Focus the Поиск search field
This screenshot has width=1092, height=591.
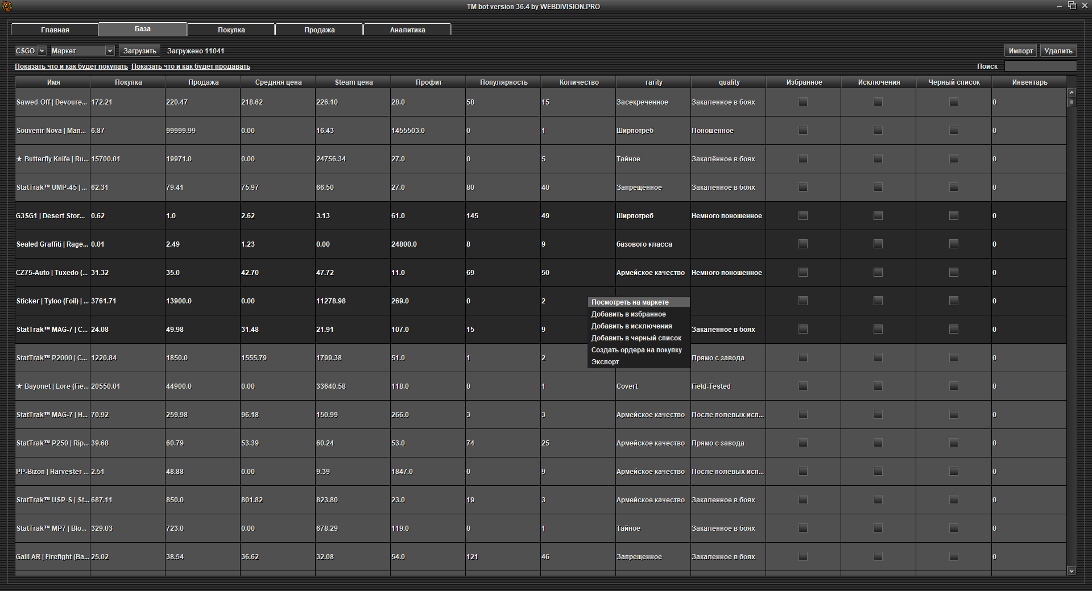1040,66
